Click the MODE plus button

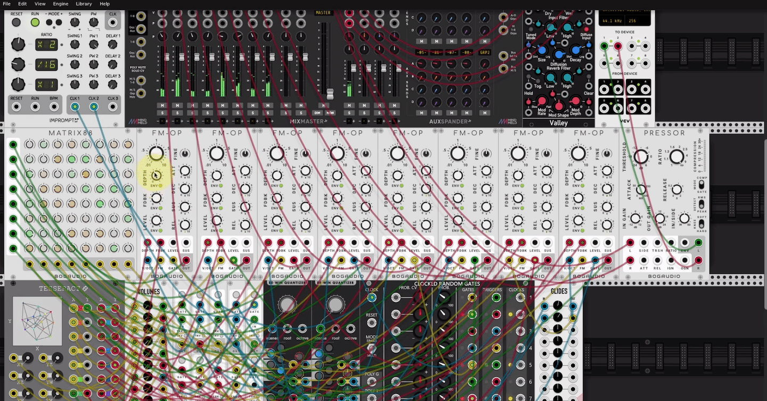58,22
